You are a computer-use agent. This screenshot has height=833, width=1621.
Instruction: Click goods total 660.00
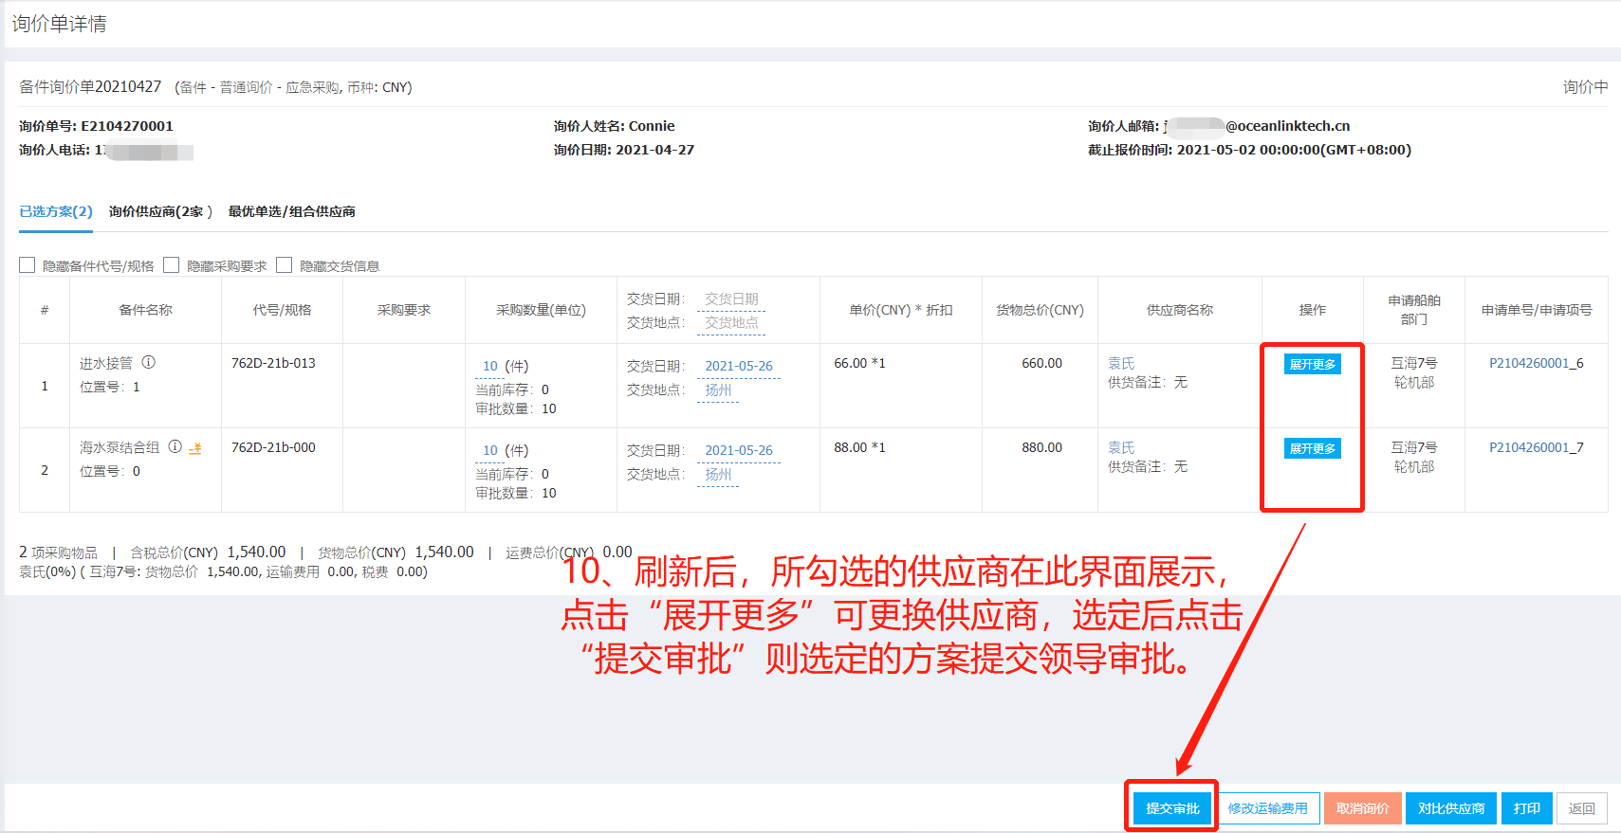pyautogui.click(x=1041, y=363)
